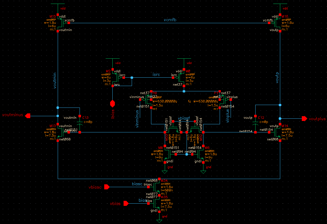Click the C12 capacitor symbol
Image resolution: width=327 pixels, height=224 pixels.
[255, 122]
